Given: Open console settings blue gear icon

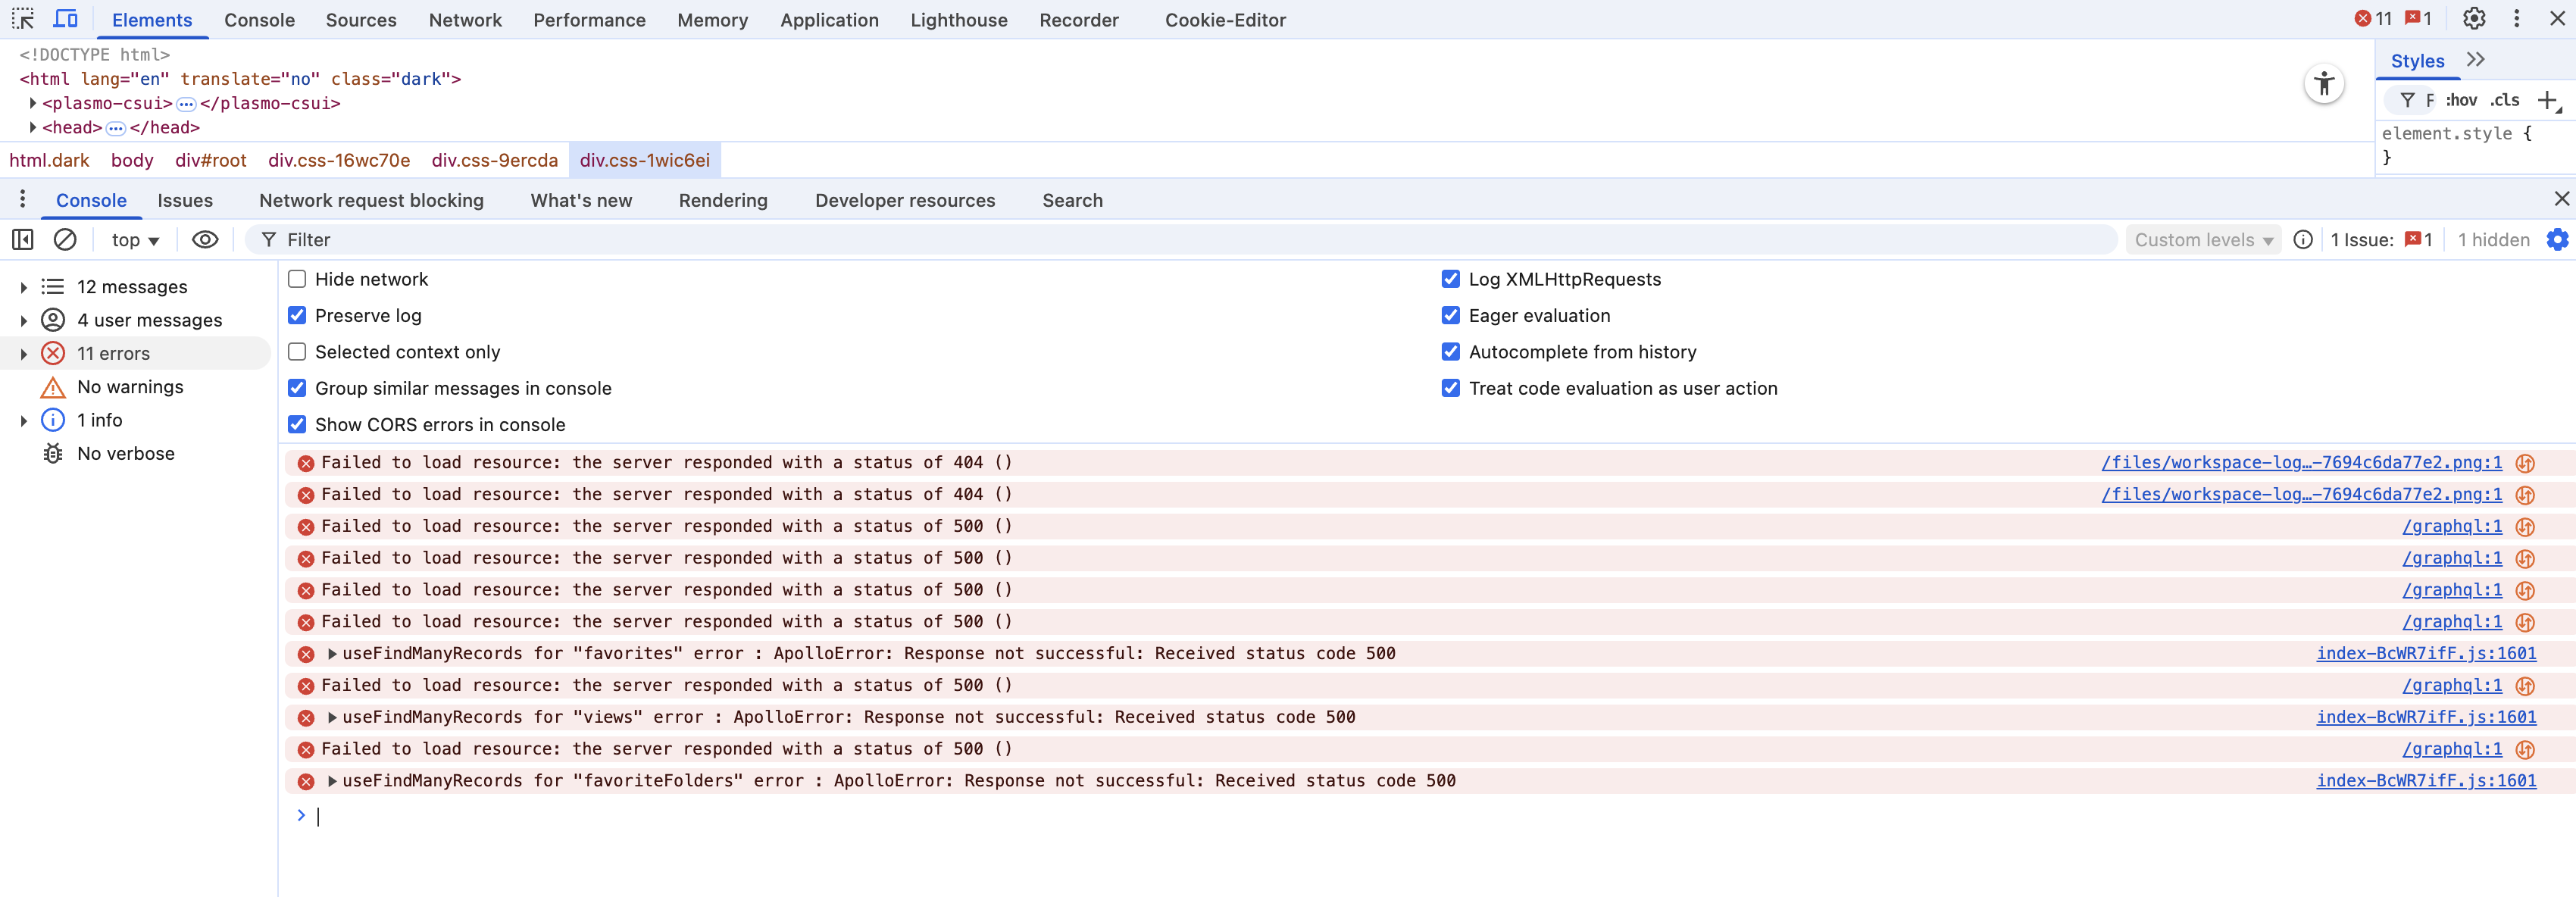Looking at the screenshot, I should pyautogui.click(x=2557, y=239).
